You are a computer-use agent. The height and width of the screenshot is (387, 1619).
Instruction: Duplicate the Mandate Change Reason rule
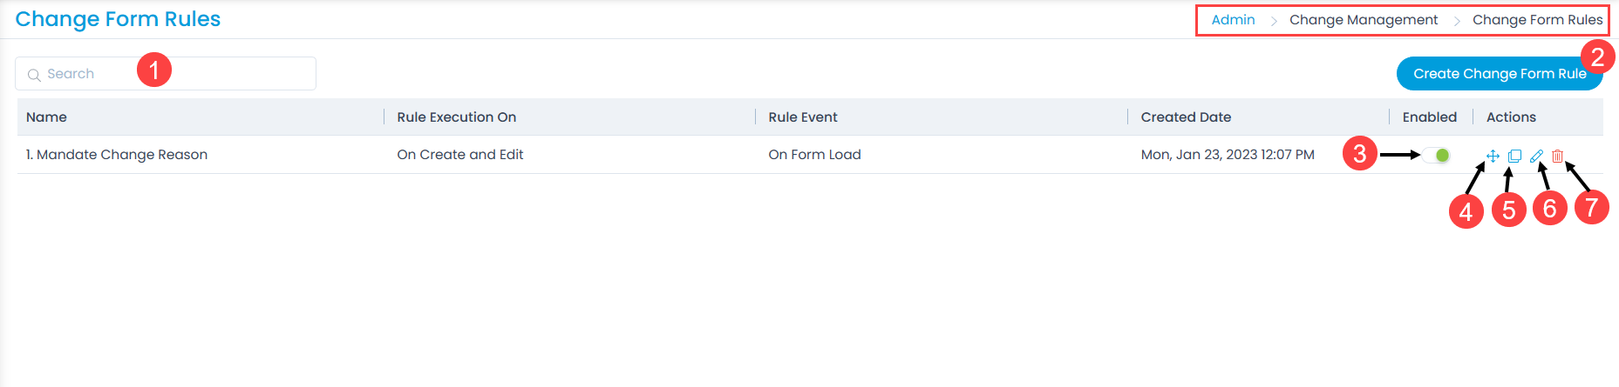click(1514, 157)
